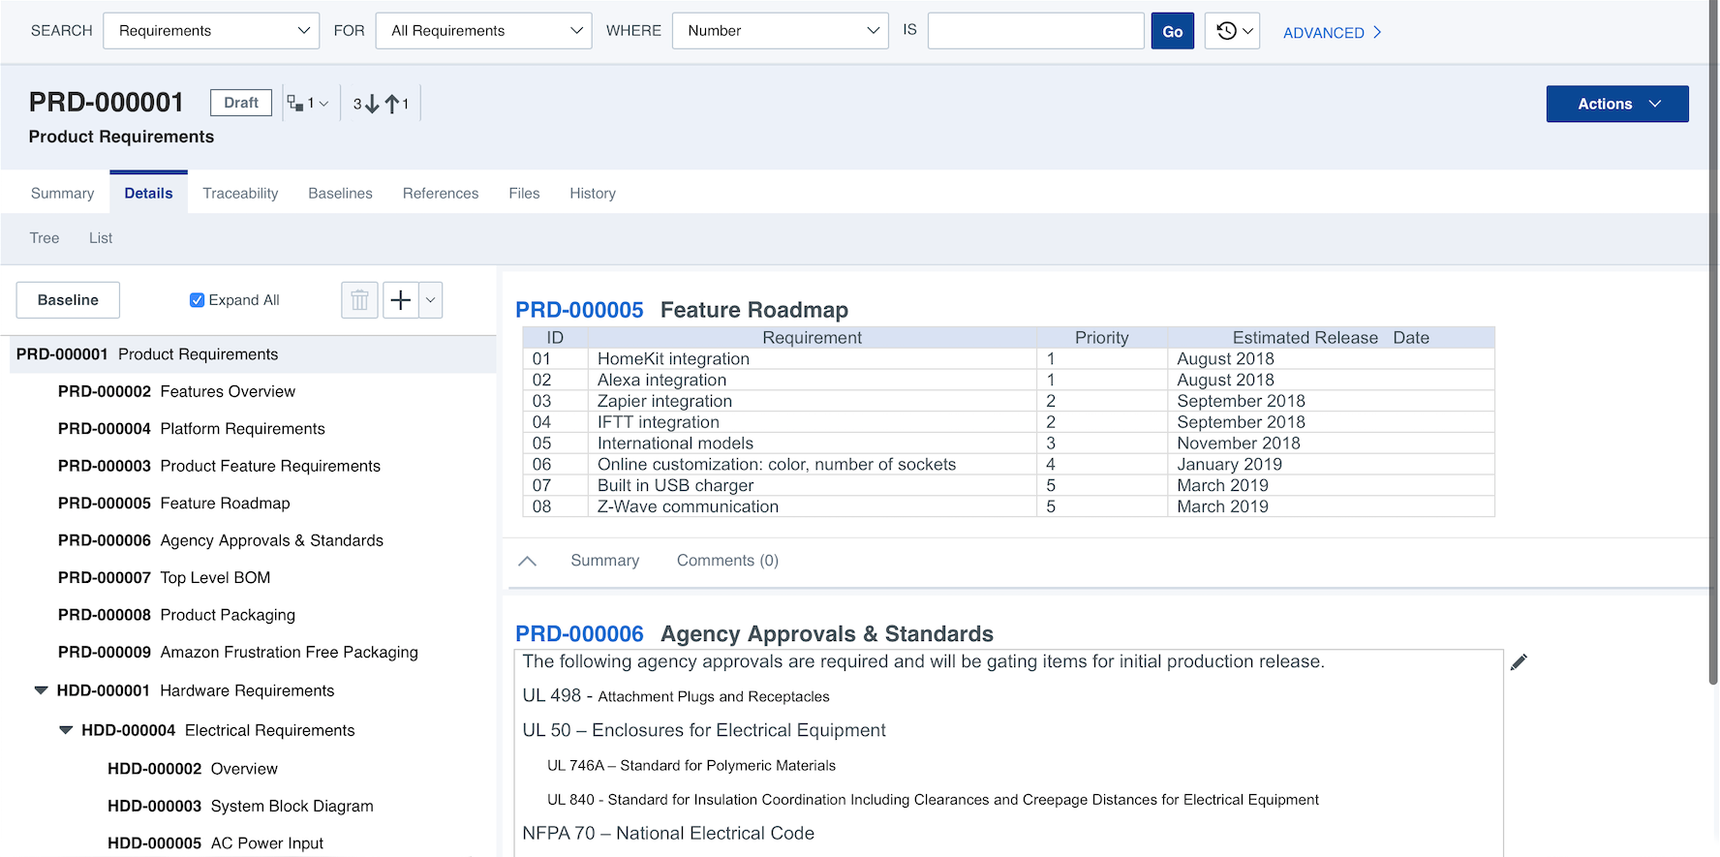Open the Actions menu button
The height and width of the screenshot is (857, 1720).
1616,104
